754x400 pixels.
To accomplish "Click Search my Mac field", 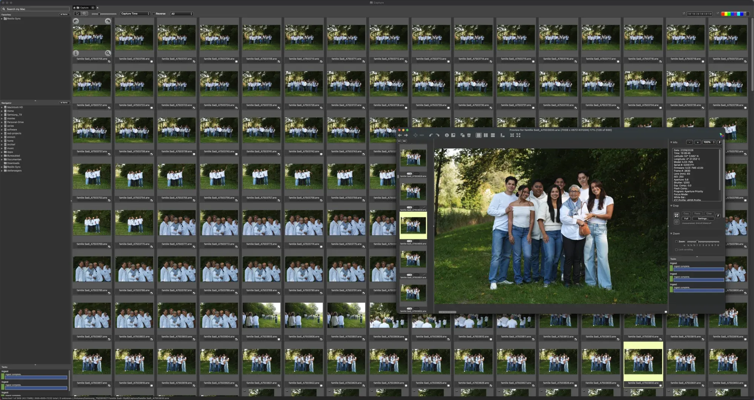I will [x=35, y=9].
